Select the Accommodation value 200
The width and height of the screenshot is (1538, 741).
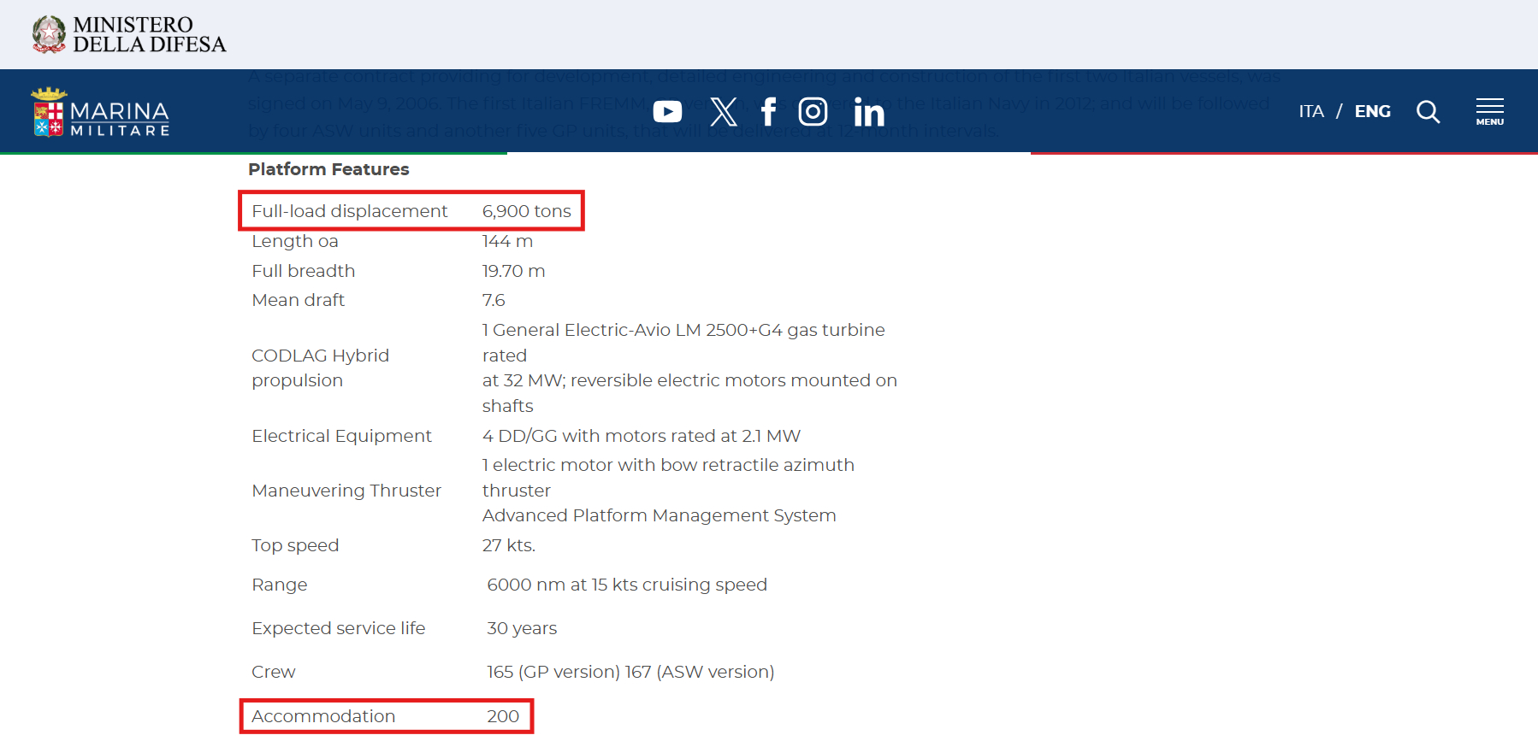(503, 716)
